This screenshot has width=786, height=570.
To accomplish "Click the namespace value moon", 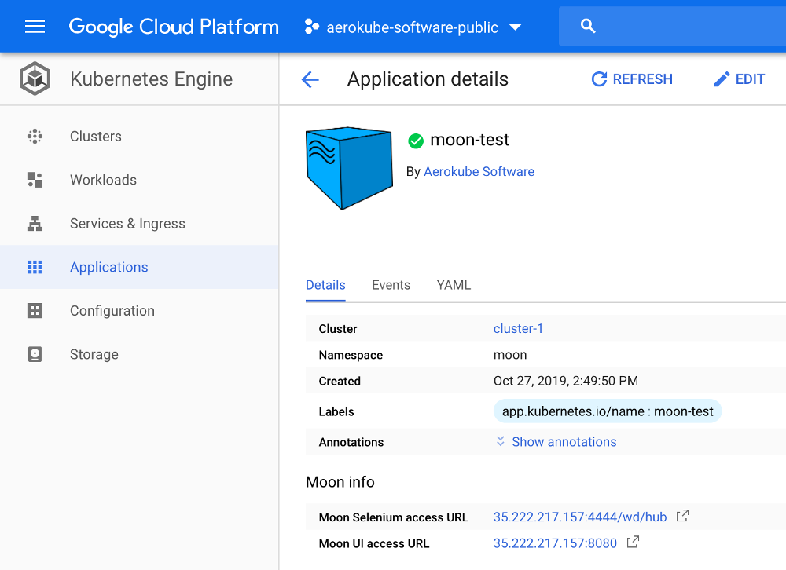I will (x=510, y=355).
